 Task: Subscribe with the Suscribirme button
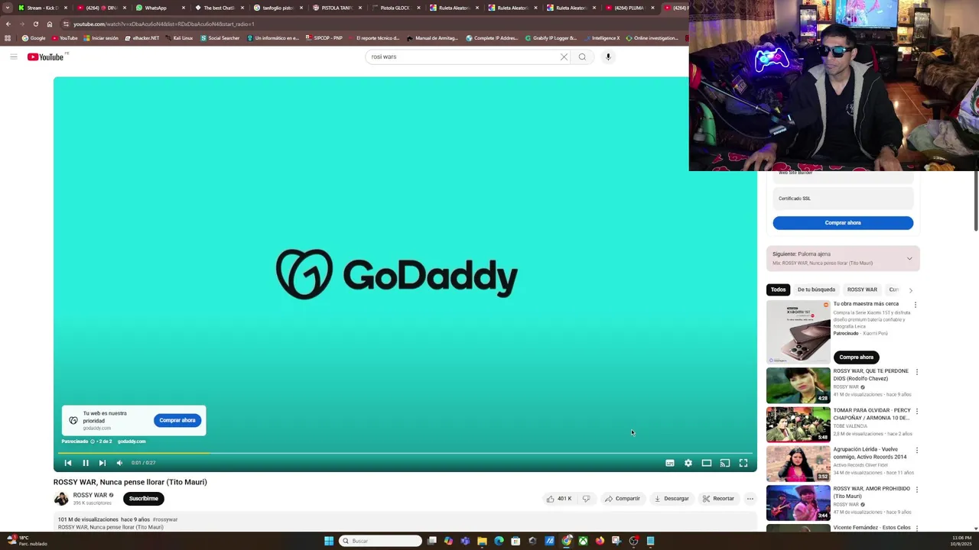(144, 499)
